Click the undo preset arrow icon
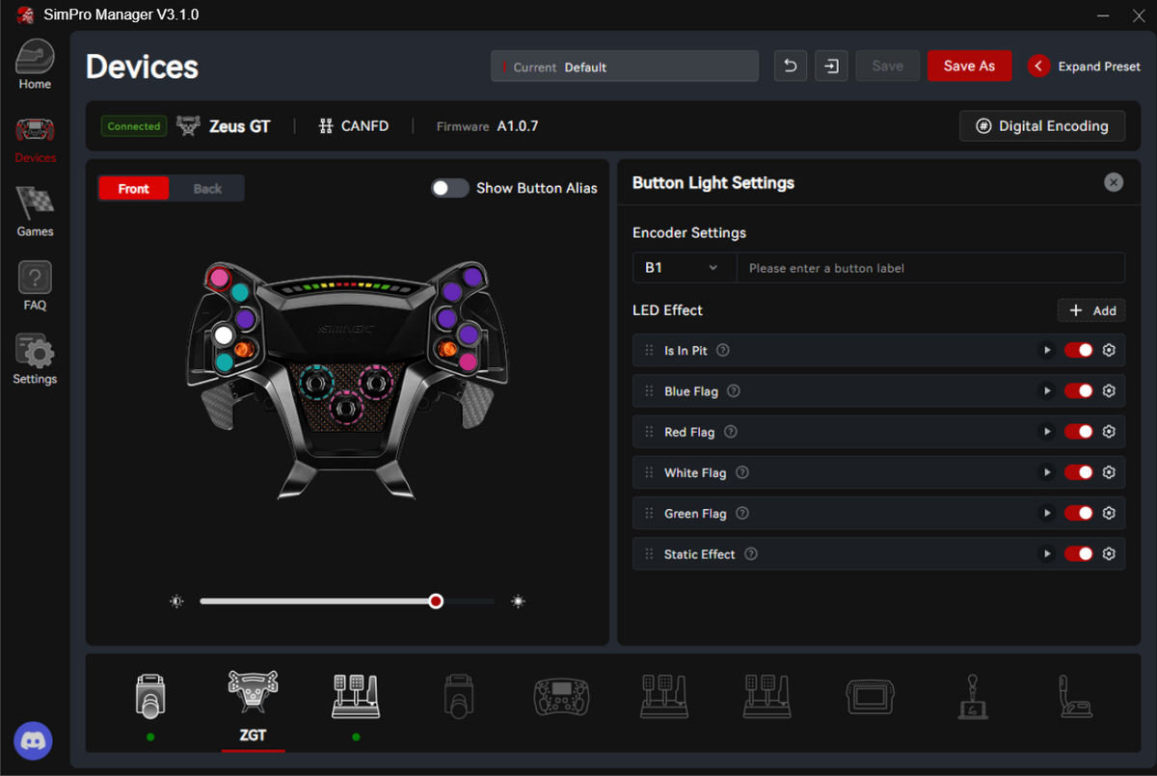Image resolution: width=1157 pixels, height=776 pixels. 791,67
